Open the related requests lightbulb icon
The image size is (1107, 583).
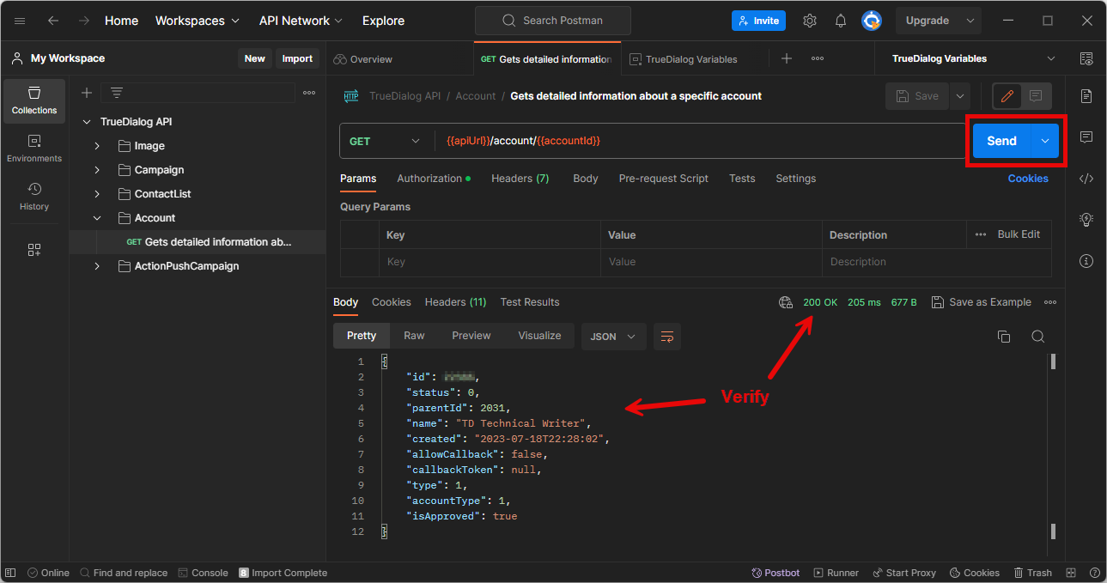click(x=1086, y=220)
